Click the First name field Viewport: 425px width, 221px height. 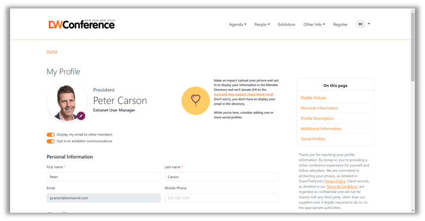pyautogui.click(x=104, y=177)
